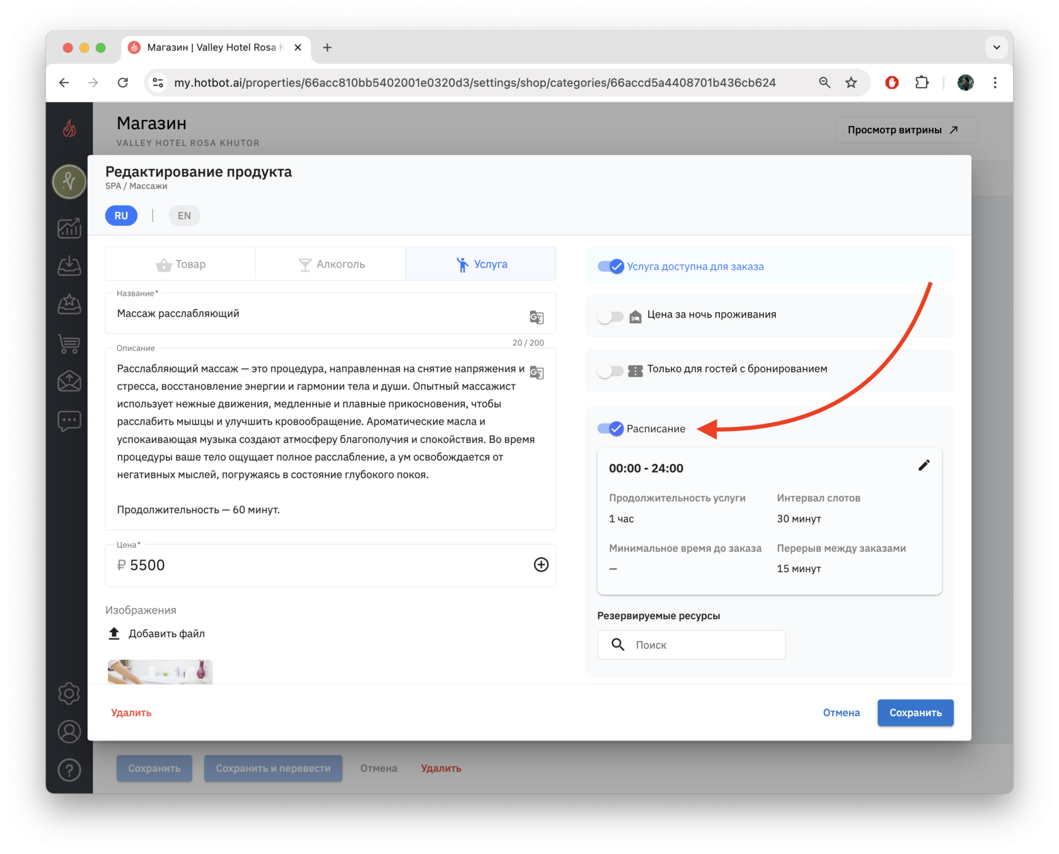
Task: Click 'Сохранить и перевести' in background page
Action: [273, 768]
